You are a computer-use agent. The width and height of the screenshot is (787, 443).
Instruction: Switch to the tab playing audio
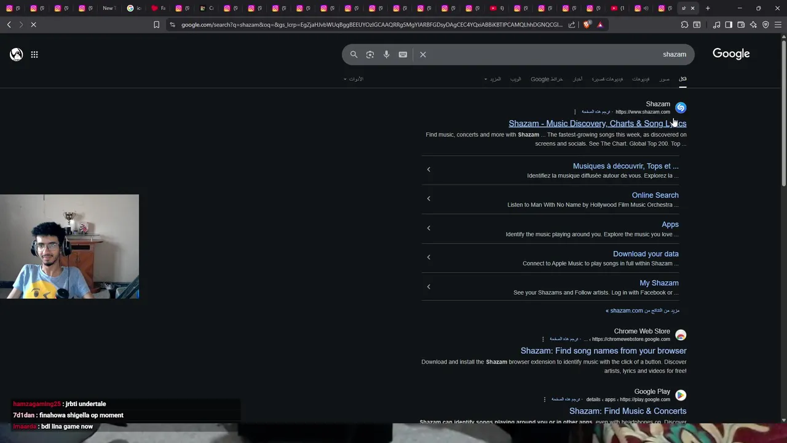tap(641, 8)
